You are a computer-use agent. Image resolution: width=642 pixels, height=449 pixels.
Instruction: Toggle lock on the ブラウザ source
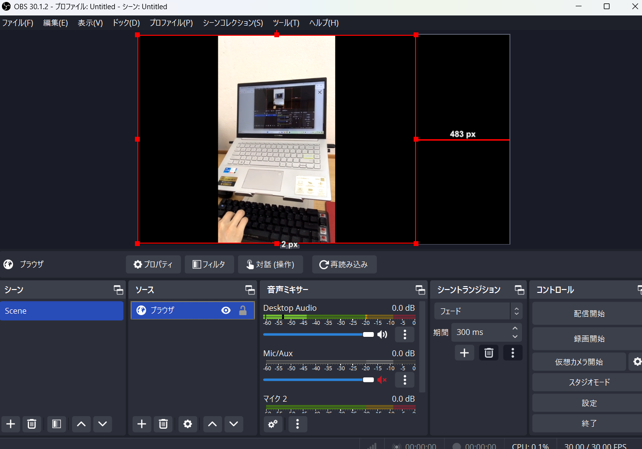[243, 310]
